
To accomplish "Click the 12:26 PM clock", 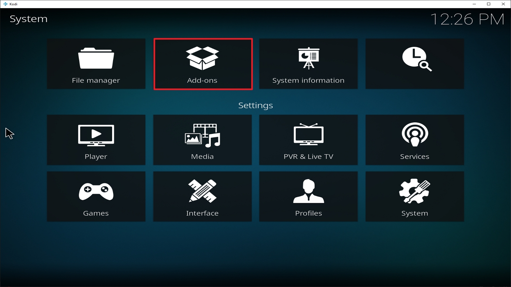I will [x=467, y=19].
